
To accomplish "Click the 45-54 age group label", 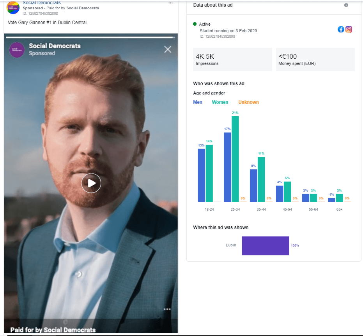I will click(287, 210).
